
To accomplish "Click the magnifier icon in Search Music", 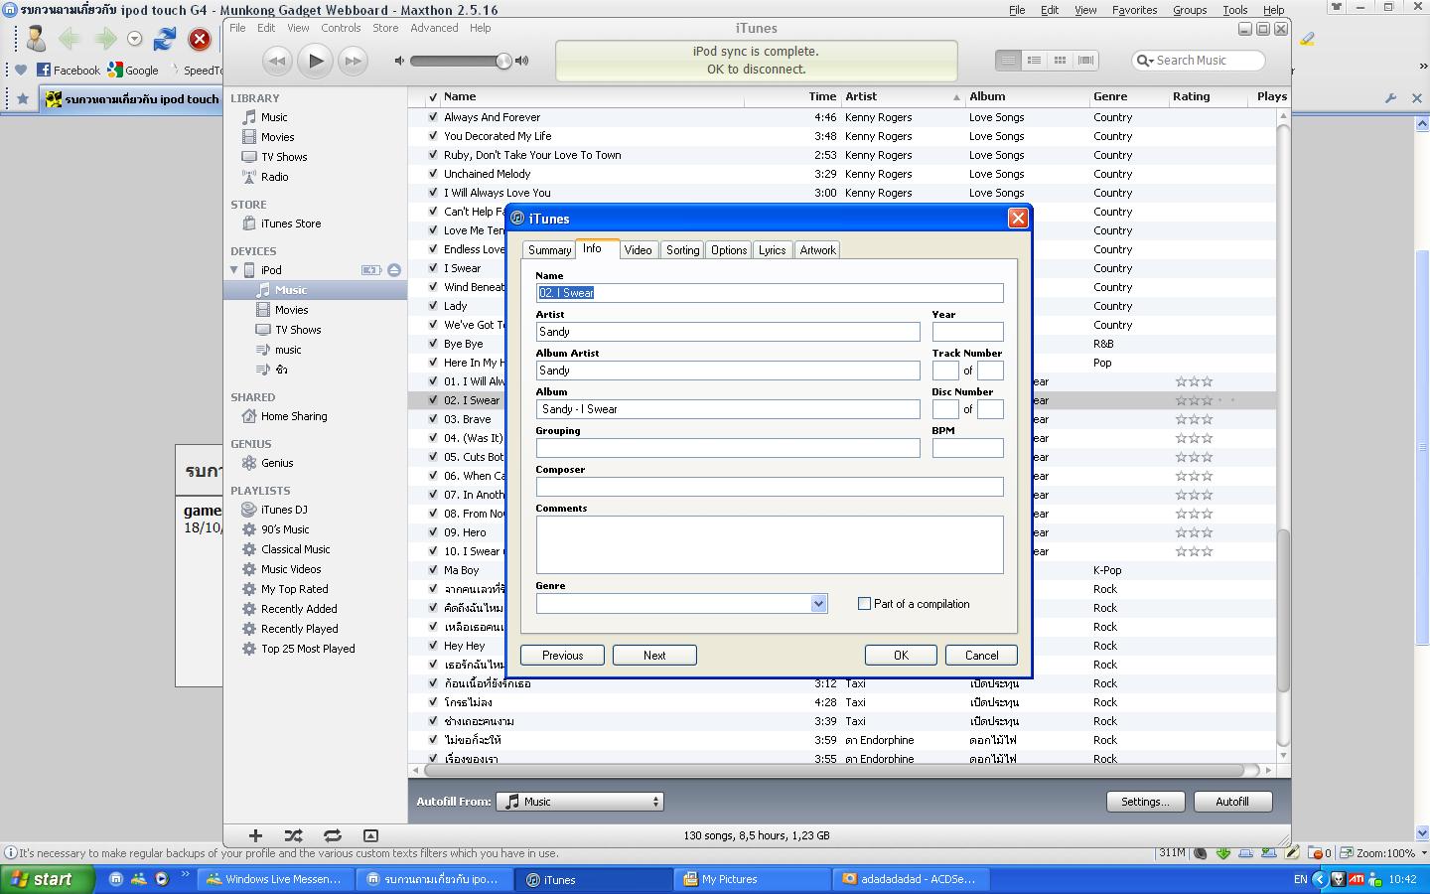I will click(x=1144, y=61).
